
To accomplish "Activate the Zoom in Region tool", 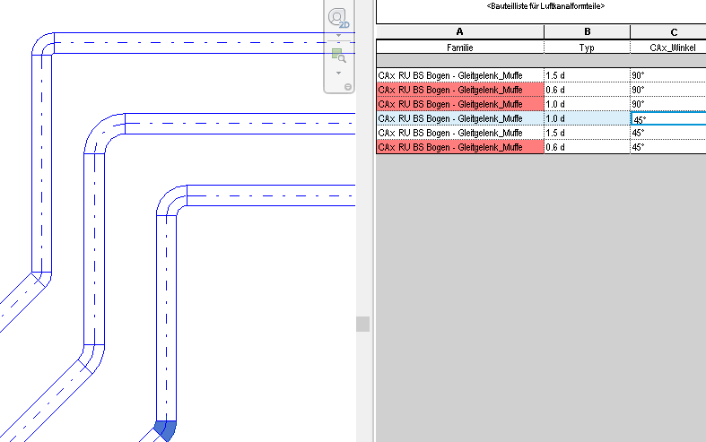I will tap(338, 56).
